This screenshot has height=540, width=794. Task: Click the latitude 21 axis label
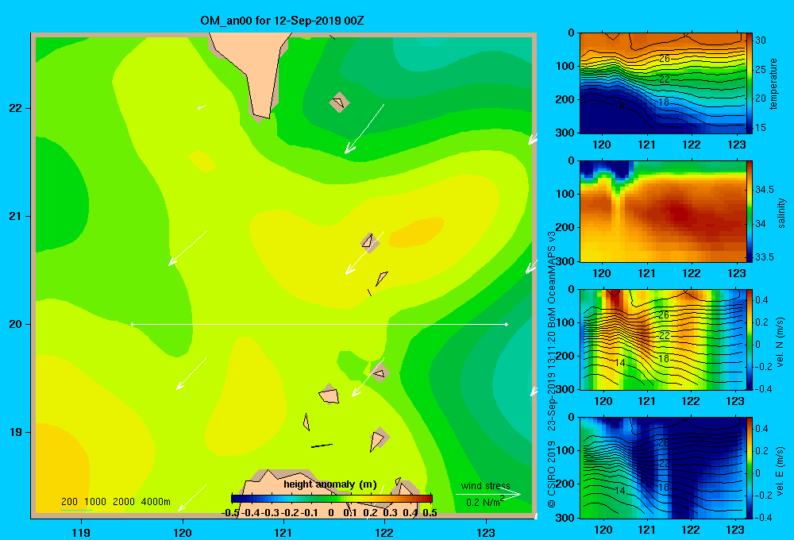pyautogui.click(x=16, y=216)
